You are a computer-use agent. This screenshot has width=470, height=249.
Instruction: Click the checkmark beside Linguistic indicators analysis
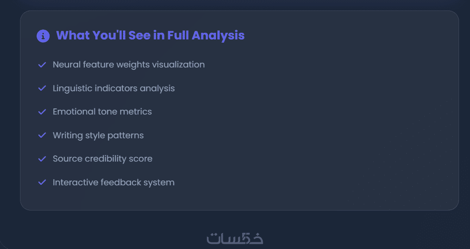pyautogui.click(x=42, y=88)
